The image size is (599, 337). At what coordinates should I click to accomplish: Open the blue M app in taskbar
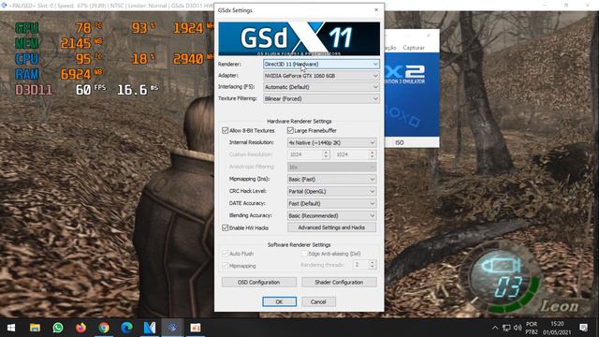click(150, 328)
